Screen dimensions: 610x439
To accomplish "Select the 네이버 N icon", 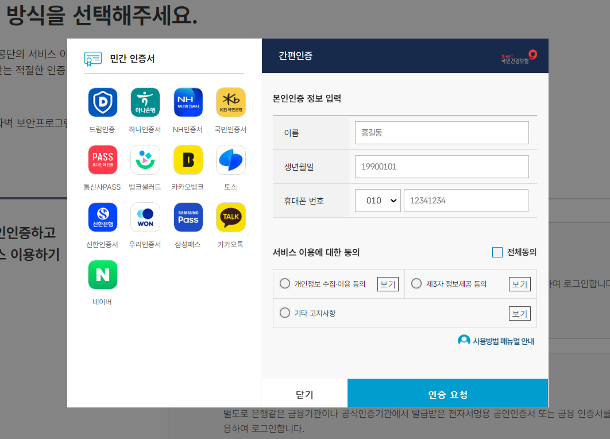I will [x=103, y=275].
